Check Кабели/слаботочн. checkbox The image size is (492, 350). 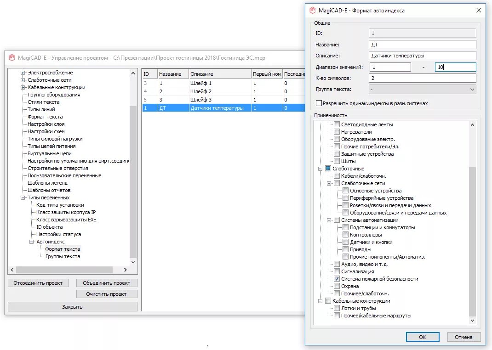337,176
